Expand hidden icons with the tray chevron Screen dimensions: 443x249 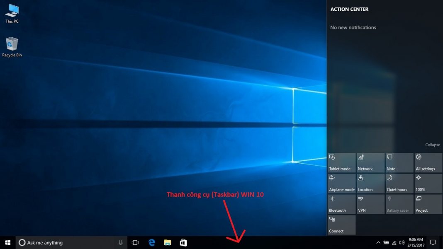click(378, 242)
